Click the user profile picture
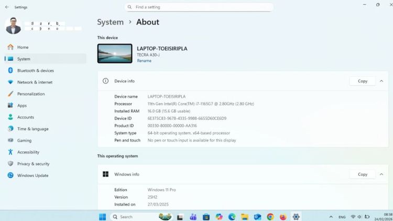The height and width of the screenshot is (221, 393). click(x=13, y=26)
